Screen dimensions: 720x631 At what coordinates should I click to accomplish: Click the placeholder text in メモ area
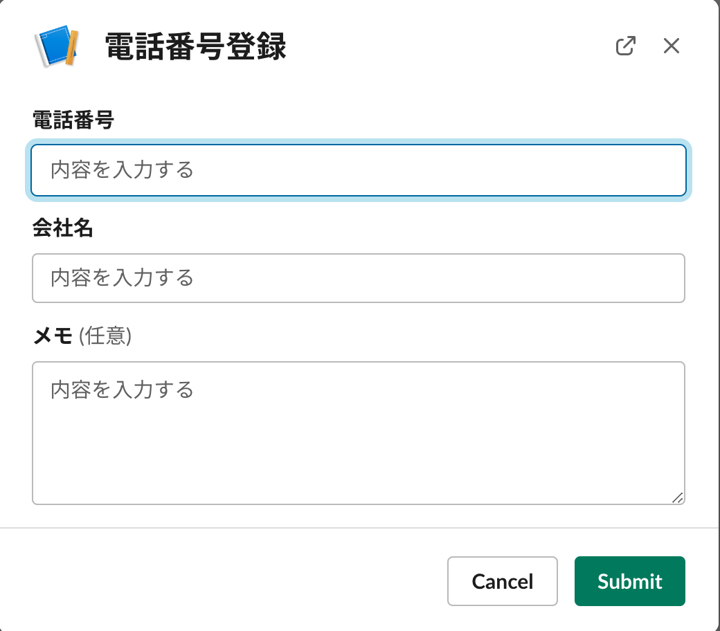(x=122, y=390)
